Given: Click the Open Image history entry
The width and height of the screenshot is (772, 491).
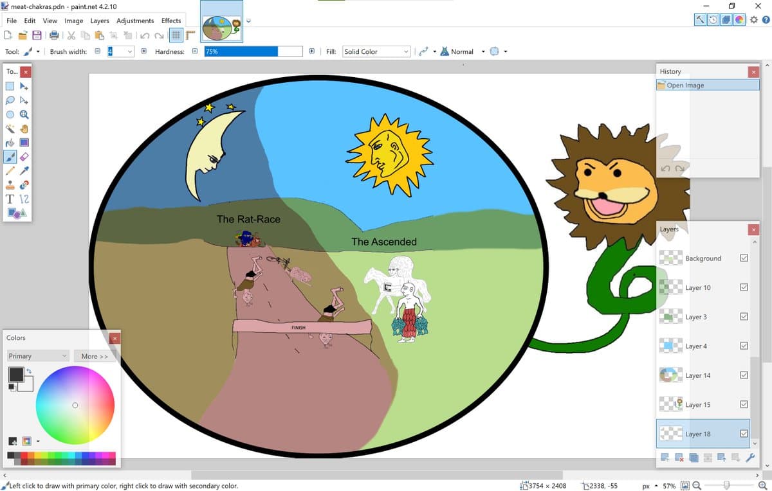Looking at the screenshot, I should pyautogui.click(x=685, y=85).
